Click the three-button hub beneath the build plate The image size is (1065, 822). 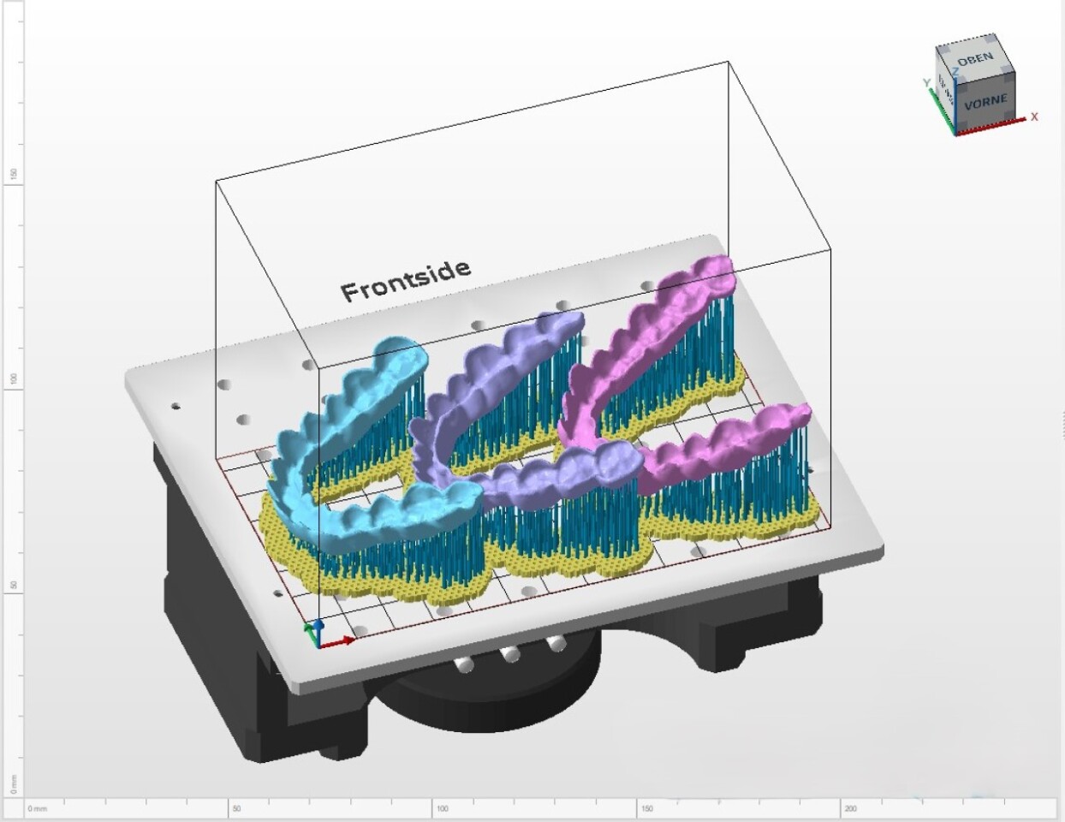pos(511,654)
